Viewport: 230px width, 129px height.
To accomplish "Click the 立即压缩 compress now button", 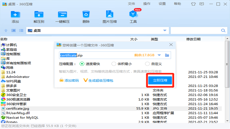I will [x=160, y=80].
